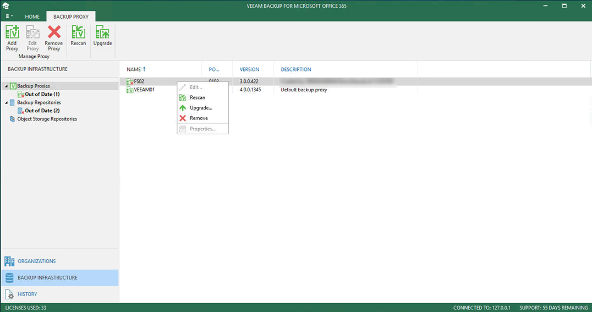Collapse the Backup Proxies tree node
This screenshot has width=592, height=312.
pyautogui.click(x=6, y=86)
